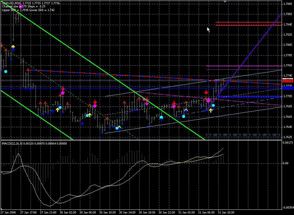Click the 1.7825 price axis value
This screenshot has width=294, height=215.
click(x=288, y=35)
